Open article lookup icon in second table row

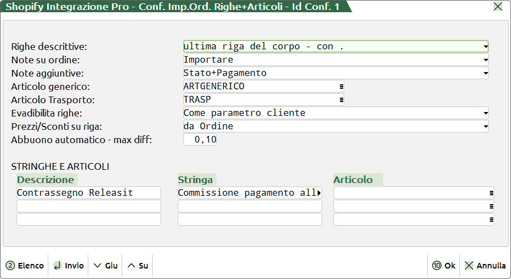pyautogui.click(x=492, y=206)
